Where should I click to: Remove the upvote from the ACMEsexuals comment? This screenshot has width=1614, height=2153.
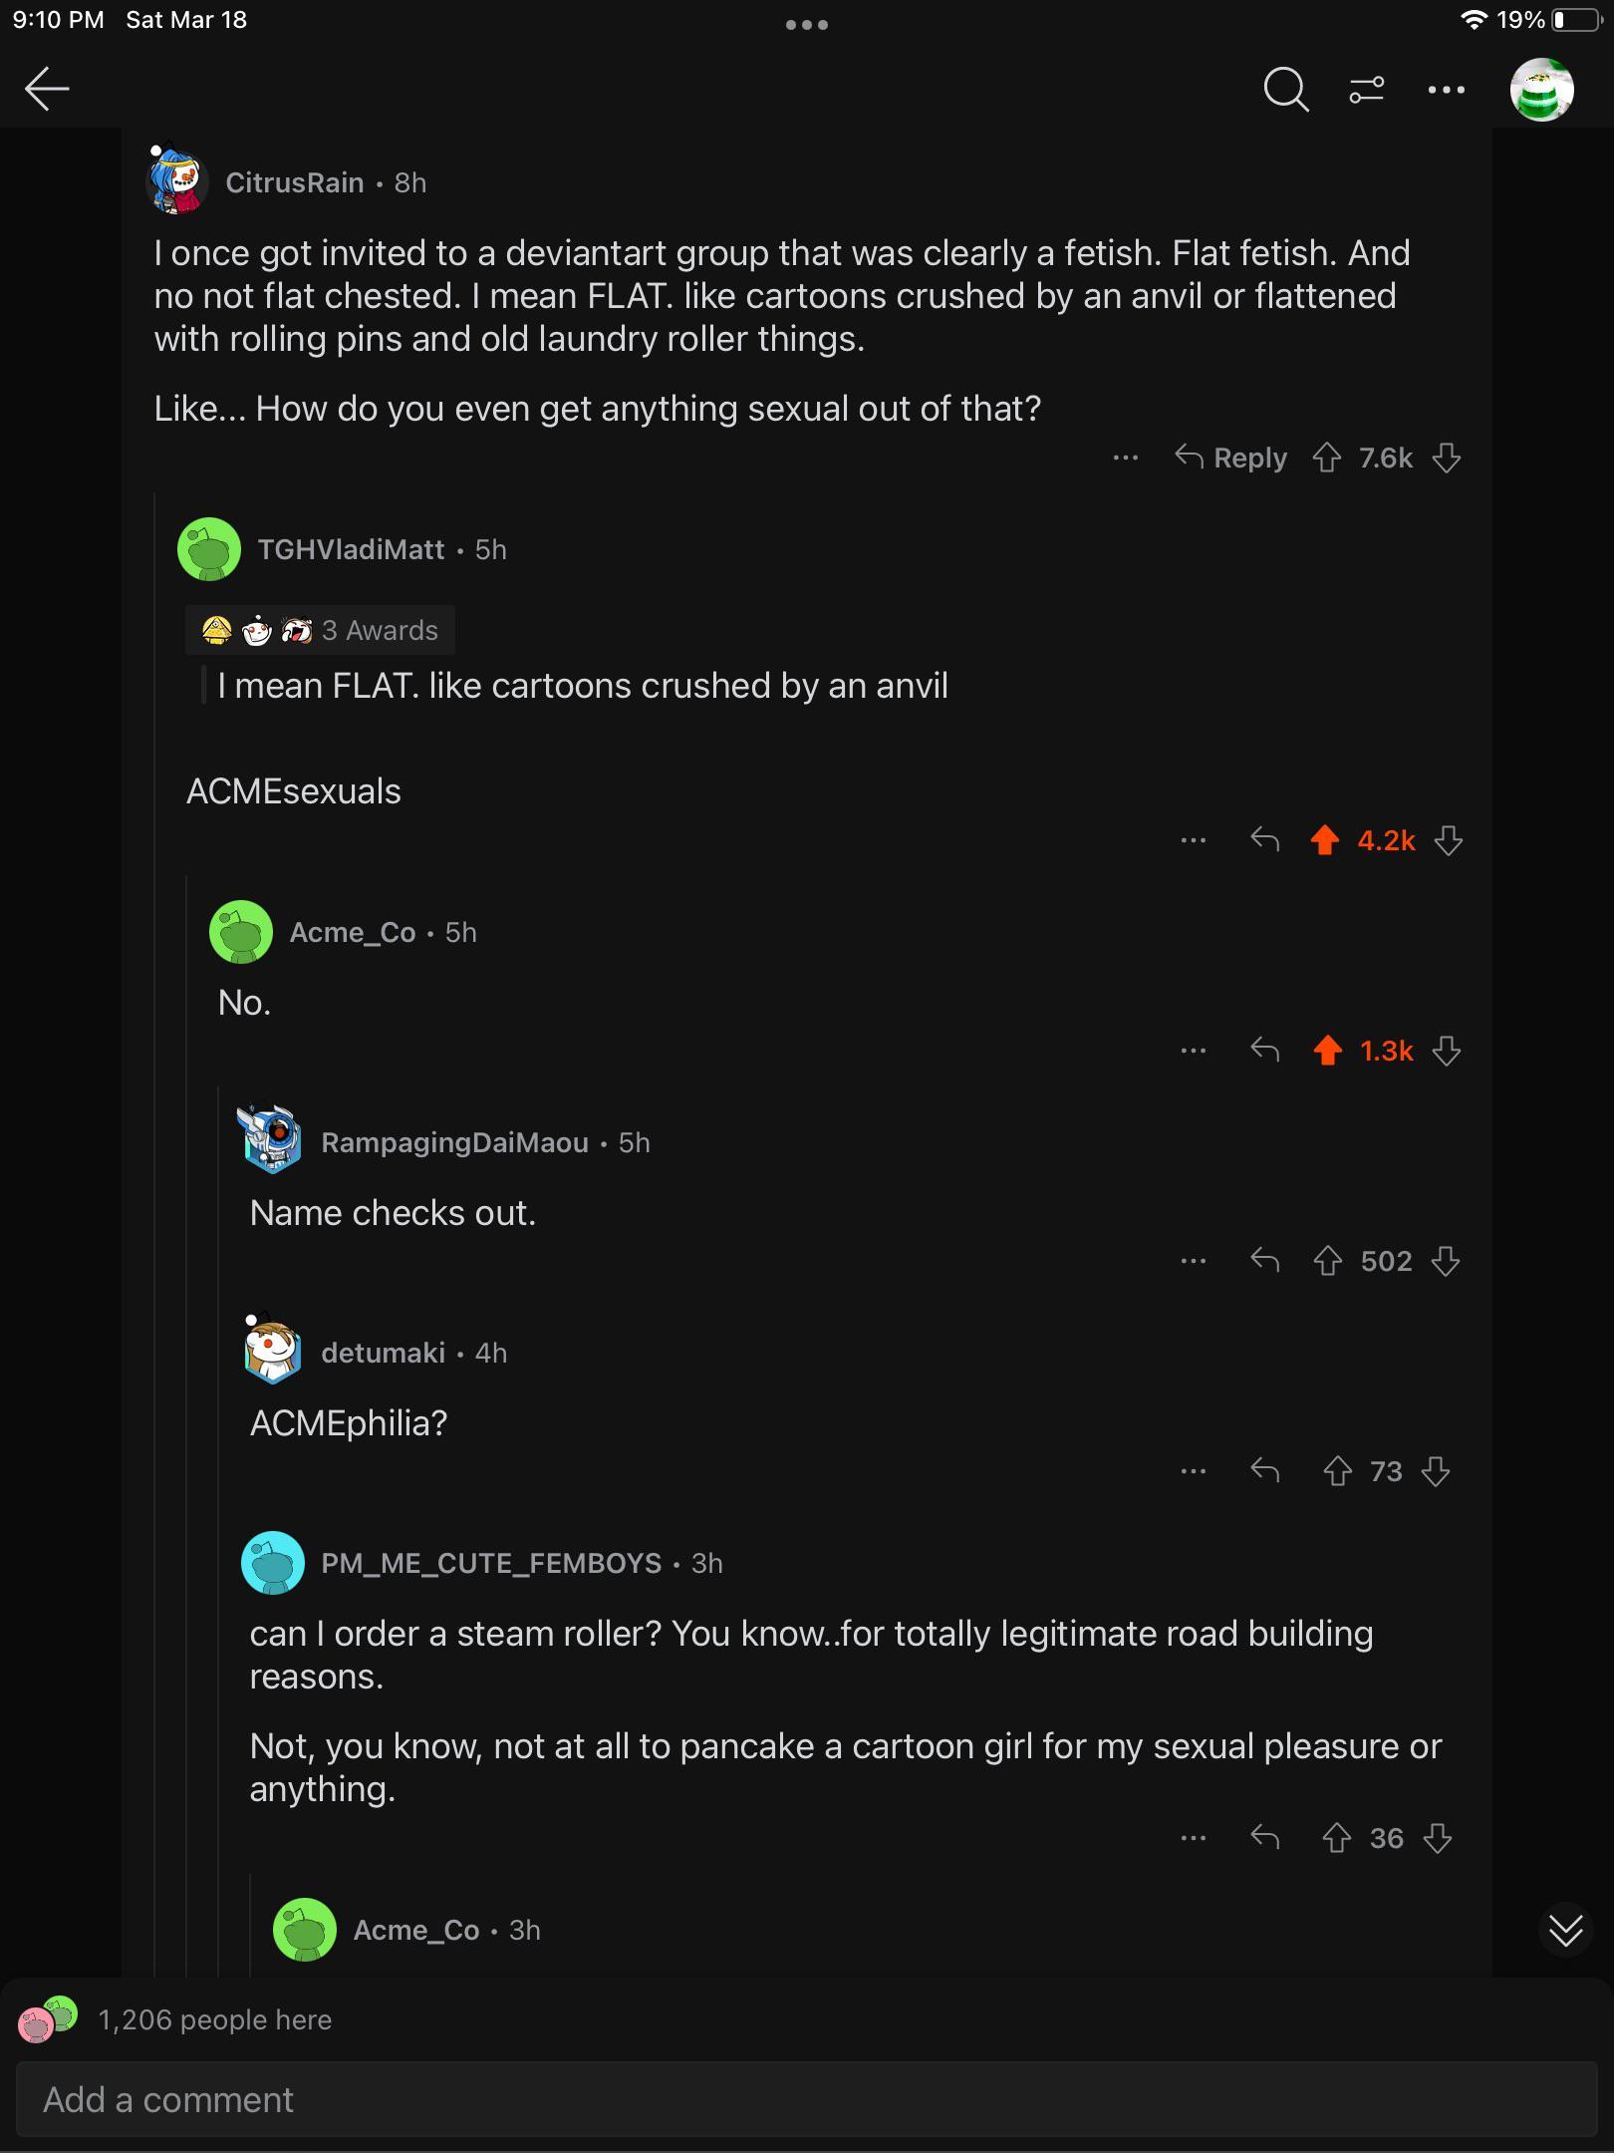click(1324, 840)
